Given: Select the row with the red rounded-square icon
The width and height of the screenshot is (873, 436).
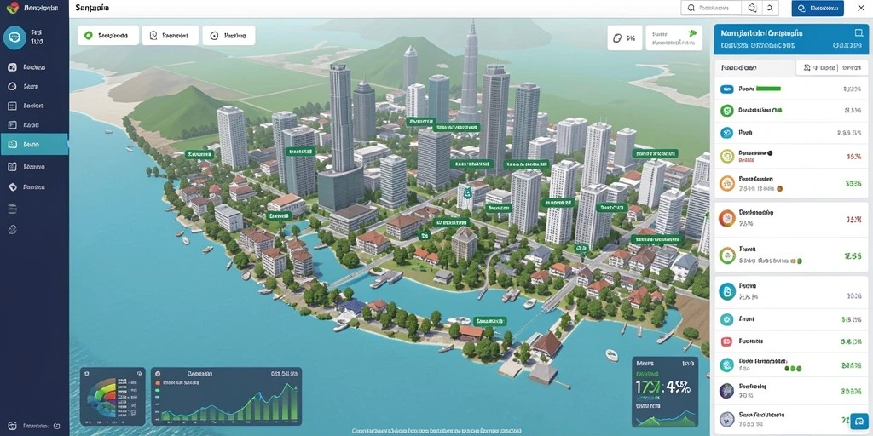Looking at the screenshot, I should pyautogui.click(x=791, y=341).
